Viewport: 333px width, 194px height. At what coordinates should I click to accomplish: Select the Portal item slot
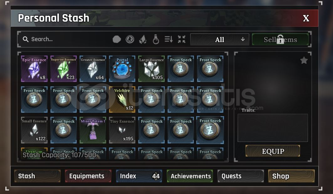coord(122,69)
